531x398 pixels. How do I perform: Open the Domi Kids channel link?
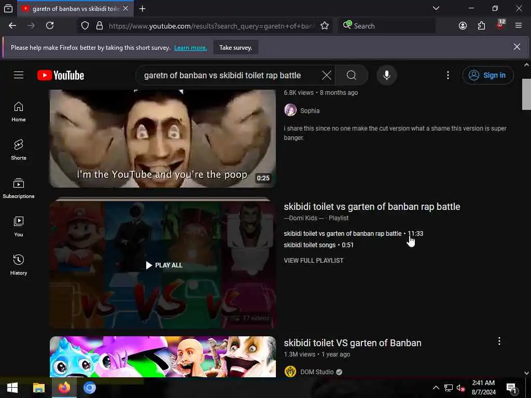[304, 218]
